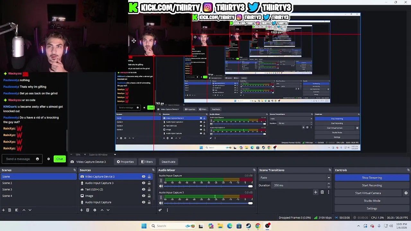Undock the Scenes panel
The width and height of the screenshot is (411, 231).
click(x=74, y=170)
